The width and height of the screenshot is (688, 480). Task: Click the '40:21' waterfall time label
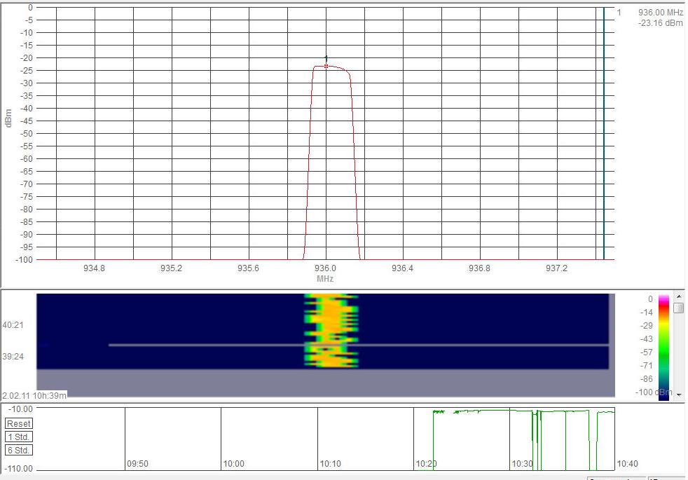click(x=13, y=325)
